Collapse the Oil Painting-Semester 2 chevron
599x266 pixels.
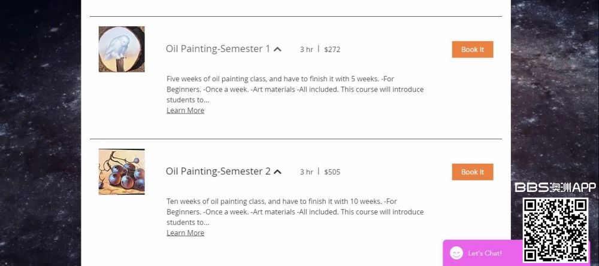coord(277,172)
